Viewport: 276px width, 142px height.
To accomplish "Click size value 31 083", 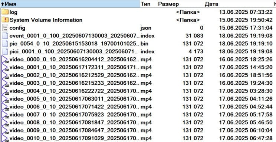I will 194,36.
